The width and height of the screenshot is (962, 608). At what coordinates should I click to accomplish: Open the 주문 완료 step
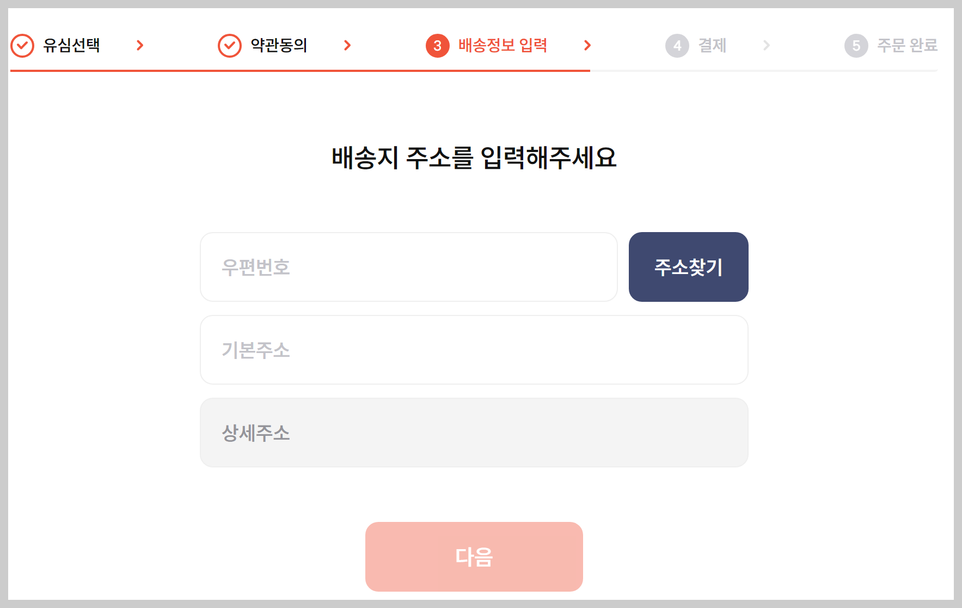(908, 46)
